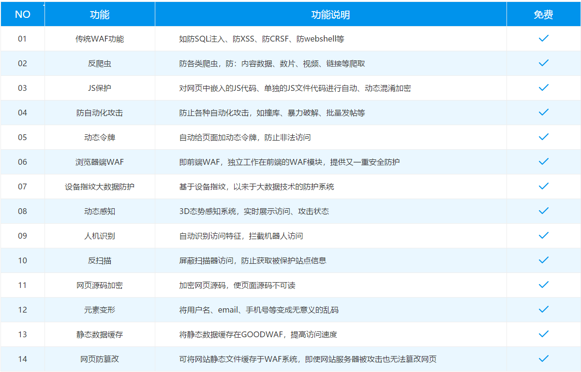Click the checkmark for 浏览器端WAF feature
The image size is (581, 372).
pos(543,161)
